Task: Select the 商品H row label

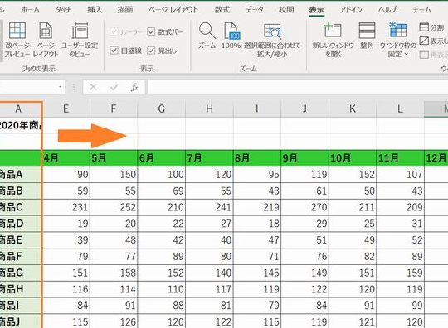Action: (x=21, y=289)
